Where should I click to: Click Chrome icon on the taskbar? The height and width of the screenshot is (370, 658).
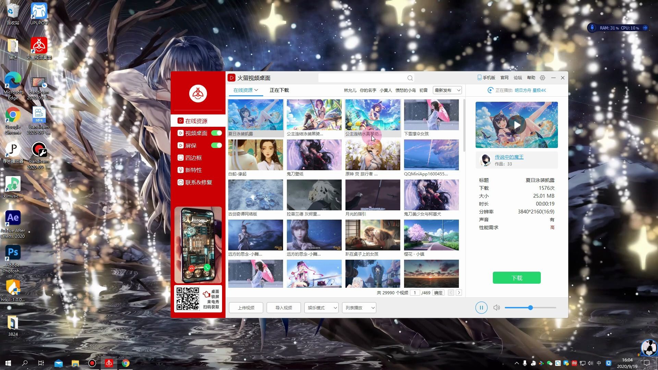pyautogui.click(x=126, y=363)
